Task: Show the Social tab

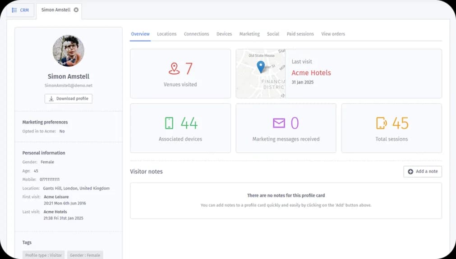Action: click(273, 34)
